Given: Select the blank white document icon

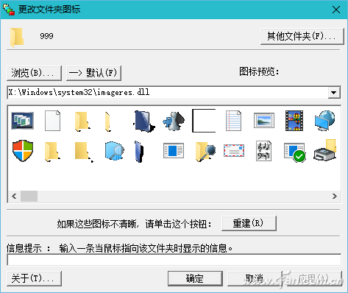Looking at the screenshot, I should (x=53, y=121).
